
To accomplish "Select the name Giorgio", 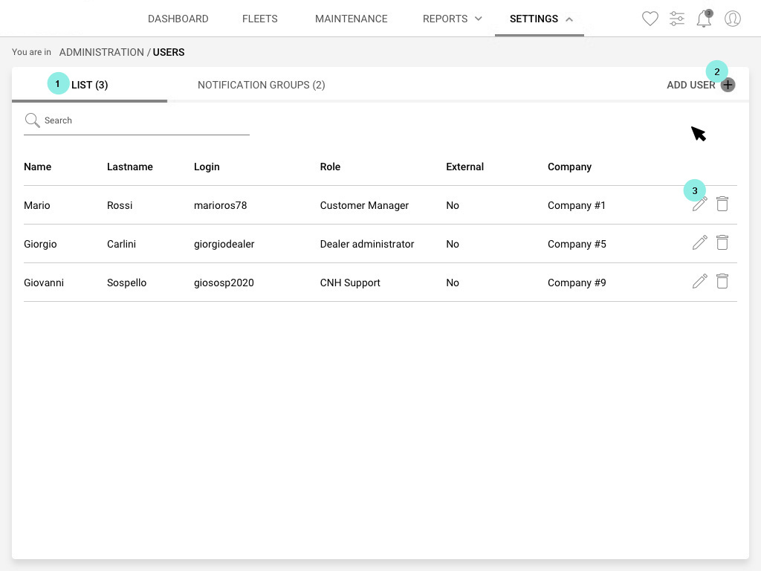I will (40, 244).
